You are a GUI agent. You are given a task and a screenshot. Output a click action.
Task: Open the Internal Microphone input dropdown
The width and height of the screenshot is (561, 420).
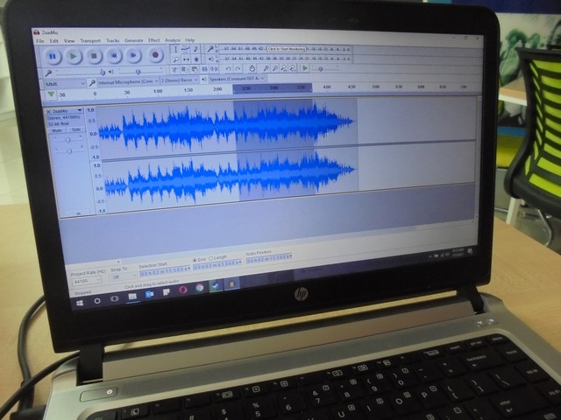click(x=125, y=81)
